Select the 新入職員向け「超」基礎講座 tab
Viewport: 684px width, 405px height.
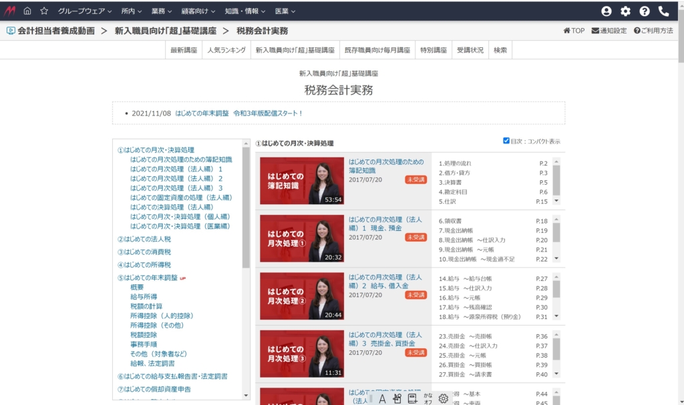[295, 50]
